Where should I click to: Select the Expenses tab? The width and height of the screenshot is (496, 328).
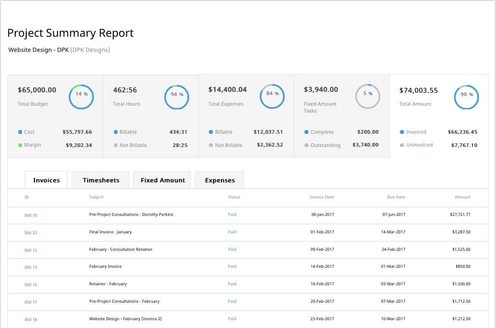click(x=220, y=180)
